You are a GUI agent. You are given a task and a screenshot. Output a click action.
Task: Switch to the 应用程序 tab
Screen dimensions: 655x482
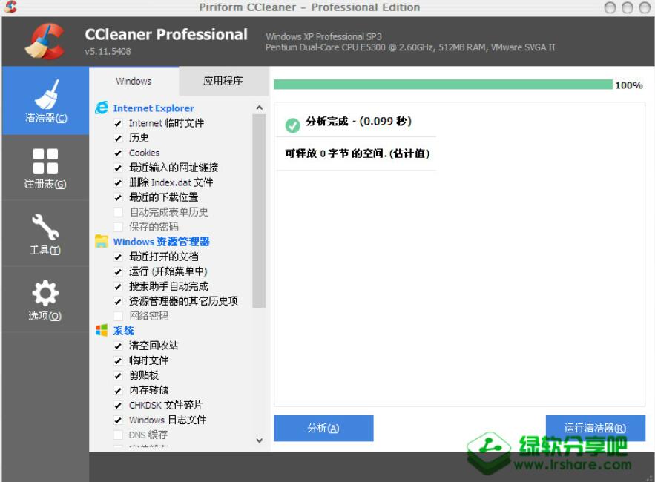223,81
